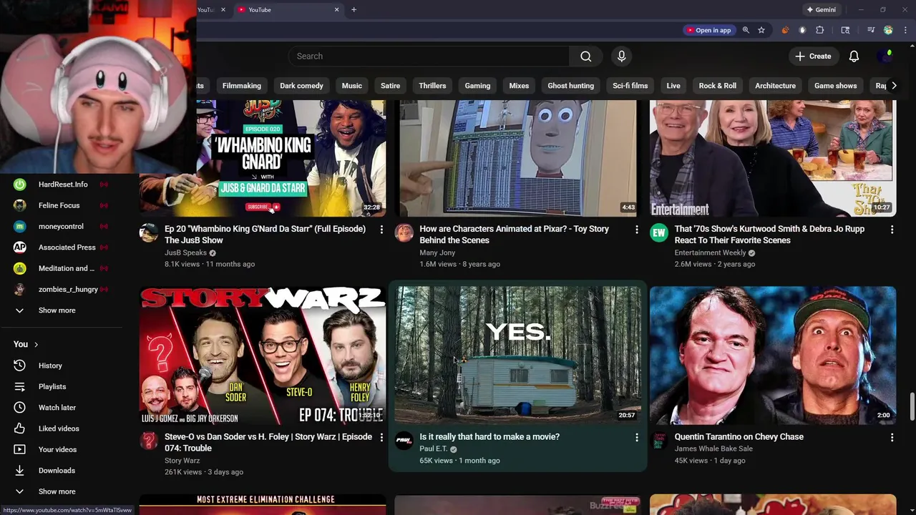
Task: Select the Game shows filter chip
Action: (x=835, y=86)
